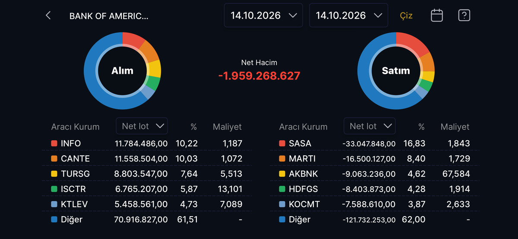
Task: Select the SASA red color swatch
Action: [x=282, y=143]
